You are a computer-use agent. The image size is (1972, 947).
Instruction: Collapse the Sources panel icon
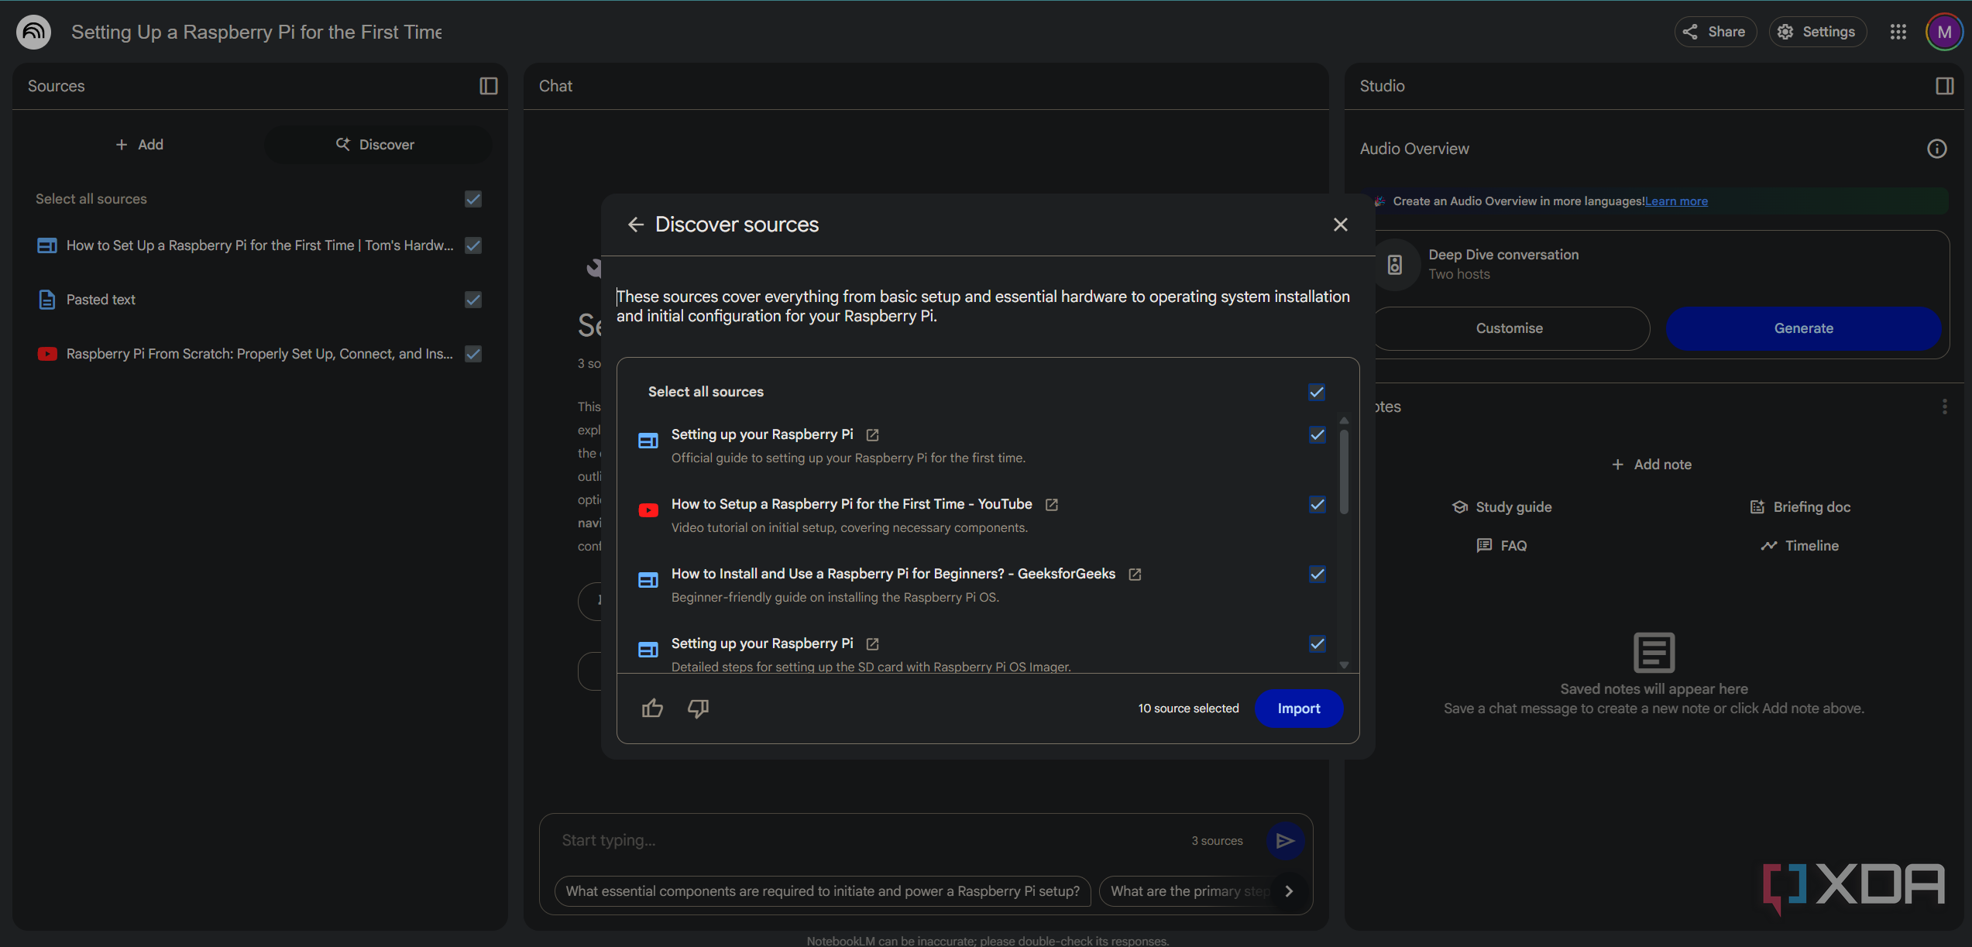tap(488, 86)
